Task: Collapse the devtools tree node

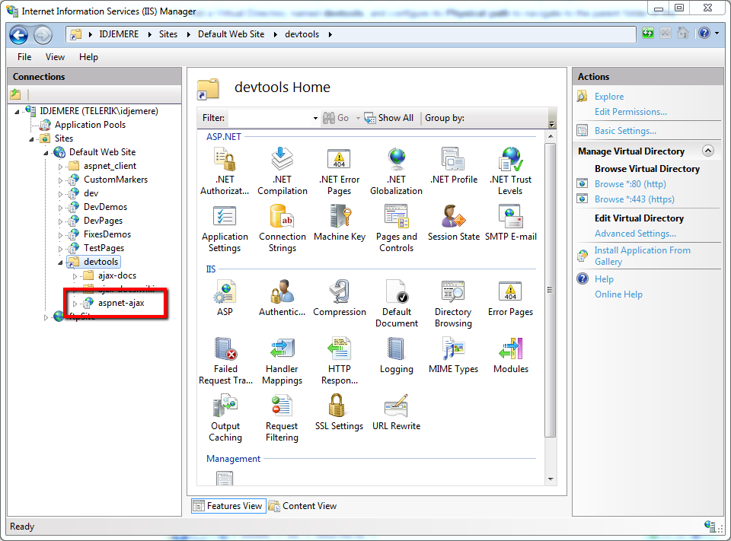Action: pos(61,262)
